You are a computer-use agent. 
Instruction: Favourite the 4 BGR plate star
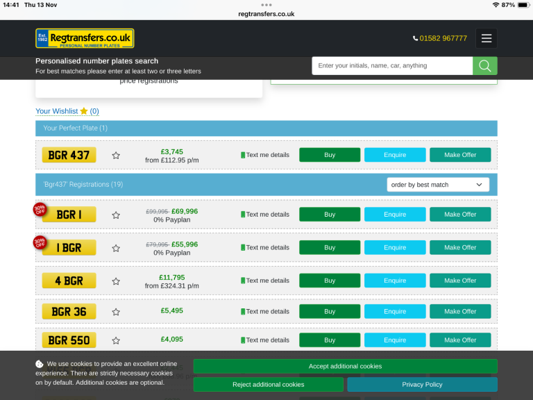116,281
